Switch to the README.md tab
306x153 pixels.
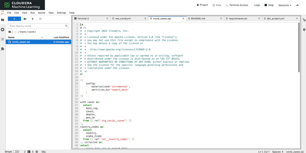point(198,19)
